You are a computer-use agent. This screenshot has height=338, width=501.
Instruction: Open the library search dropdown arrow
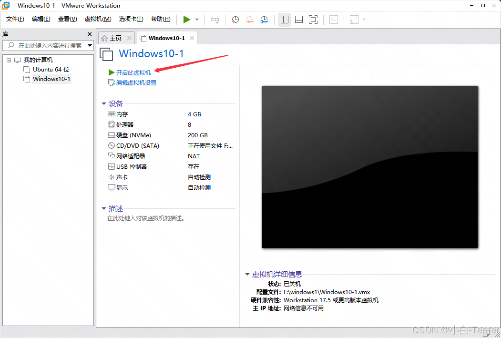[x=90, y=45]
